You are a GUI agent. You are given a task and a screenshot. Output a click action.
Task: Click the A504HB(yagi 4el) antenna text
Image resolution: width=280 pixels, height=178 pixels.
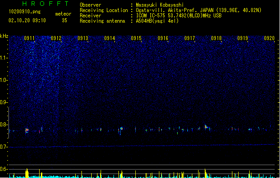click(157, 21)
